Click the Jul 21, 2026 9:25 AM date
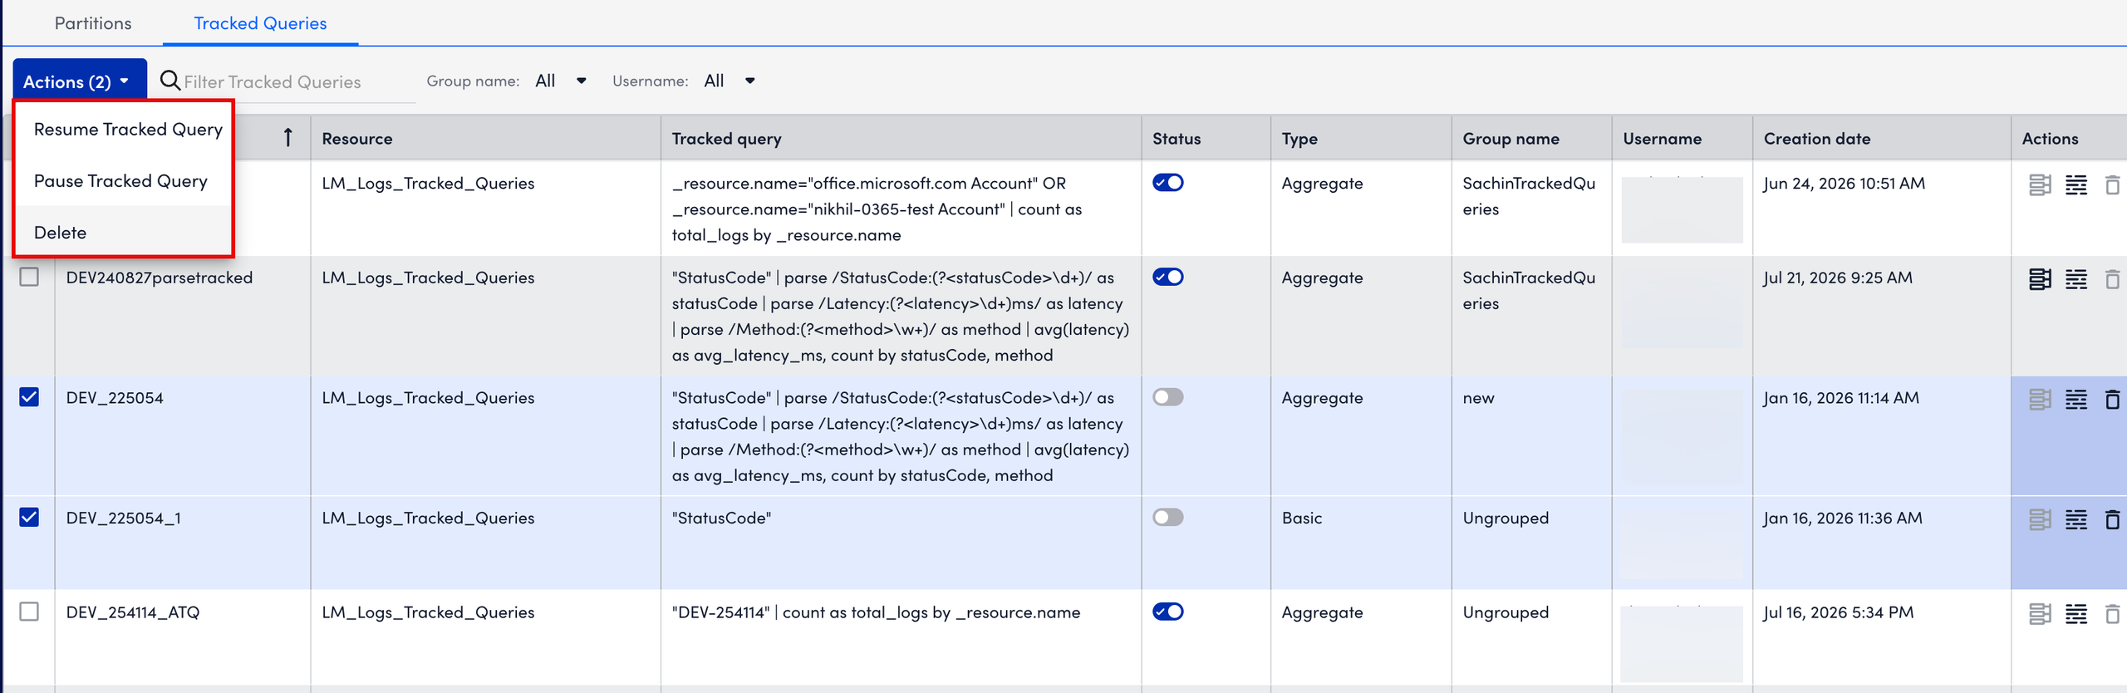2127x693 pixels. click(x=1837, y=278)
